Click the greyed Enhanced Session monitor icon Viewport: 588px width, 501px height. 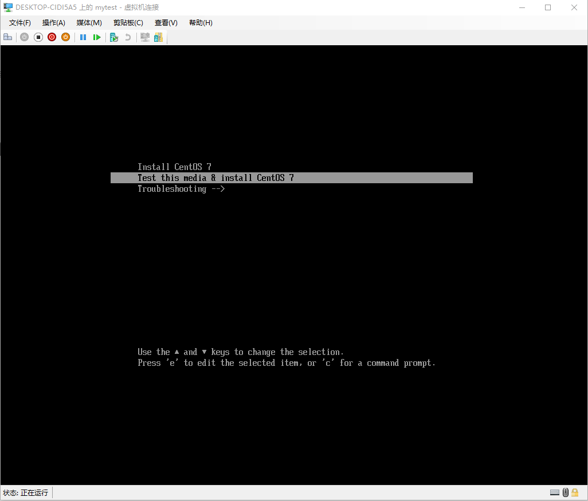click(145, 37)
